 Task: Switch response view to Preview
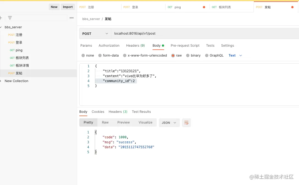(124, 122)
